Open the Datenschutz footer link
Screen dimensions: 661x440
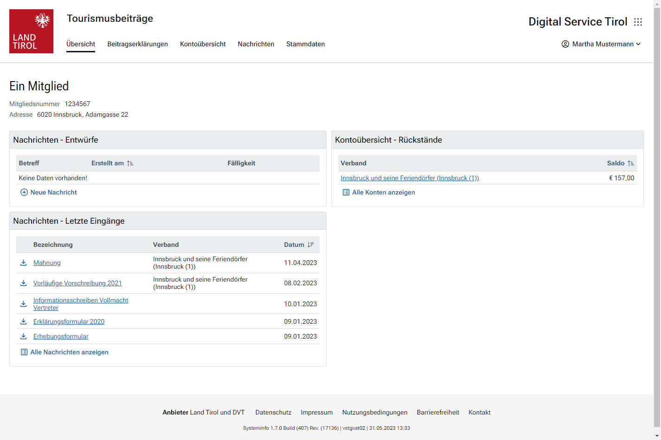click(x=273, y=412)
